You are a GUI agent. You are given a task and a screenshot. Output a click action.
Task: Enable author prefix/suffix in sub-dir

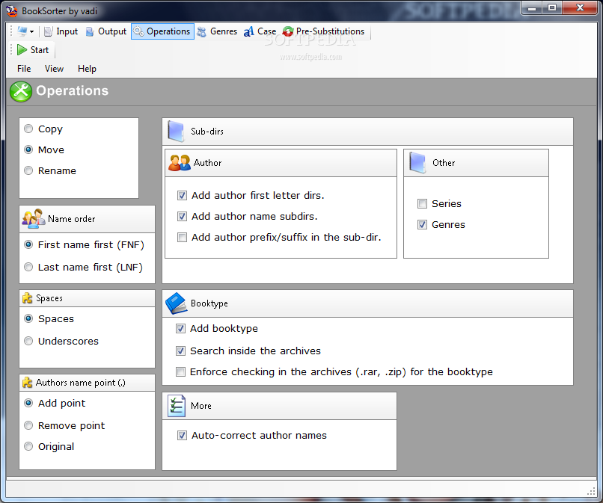(x=182, y=238)
